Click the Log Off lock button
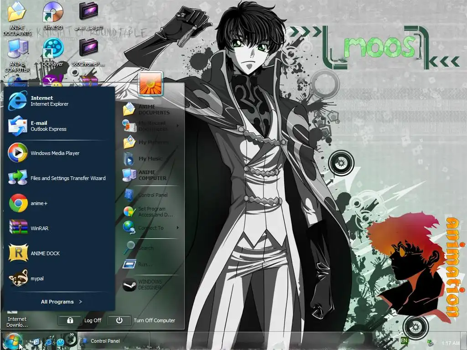Screen dimensions: 467x350 [70, 320]
